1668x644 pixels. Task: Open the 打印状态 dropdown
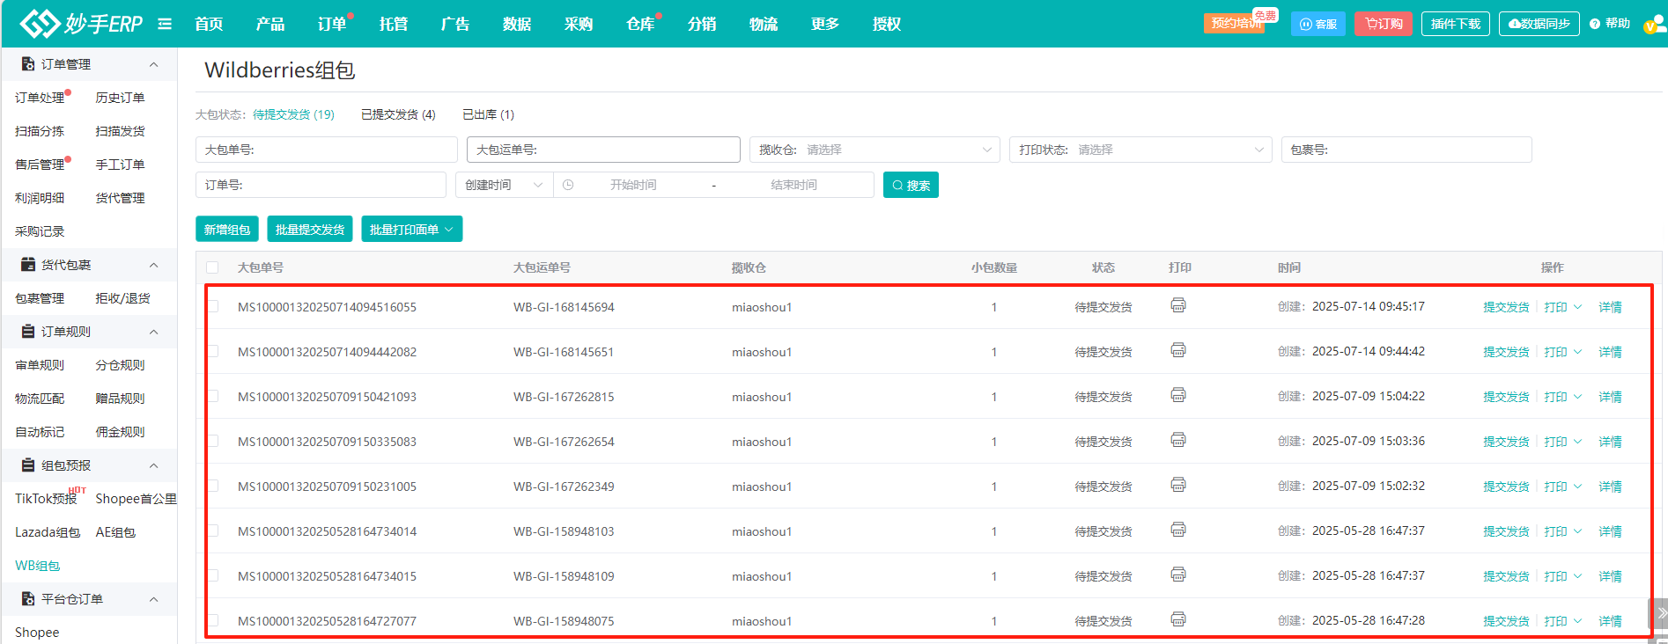pyautogui.click(x=1140, y=150)
